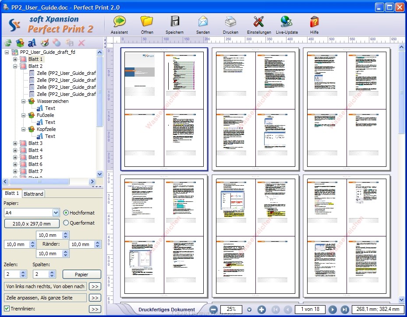Viewport: 407px width, 317px height.
Task: Go to next page arrow
Action: click(333, 310)
